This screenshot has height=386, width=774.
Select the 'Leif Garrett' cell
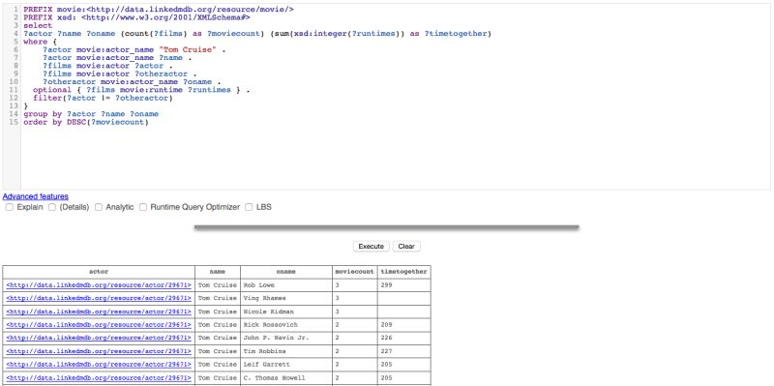tap(286, 365)
